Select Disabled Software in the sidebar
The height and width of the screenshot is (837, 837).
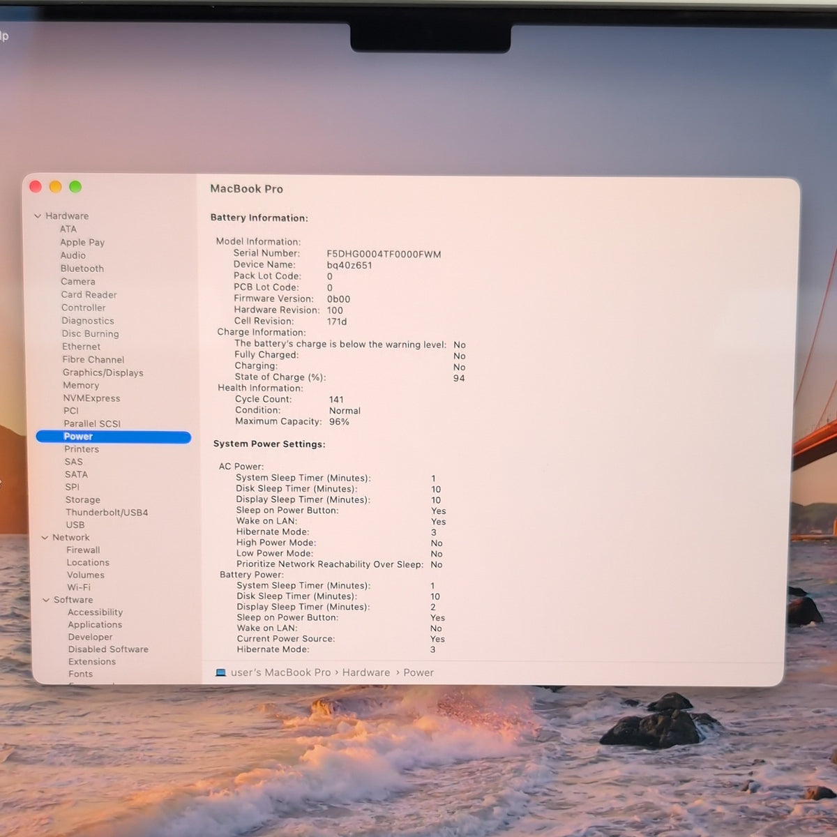[108, 649]
